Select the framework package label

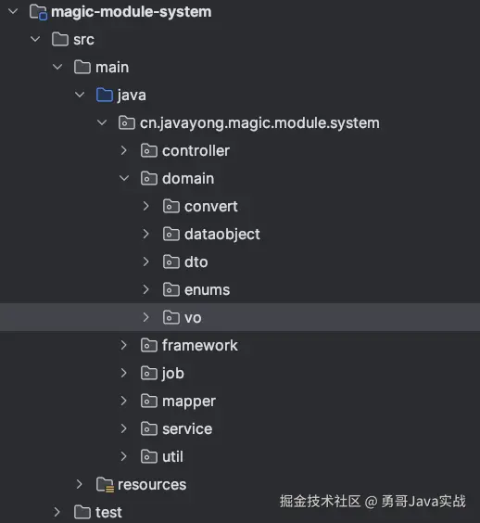200,345
